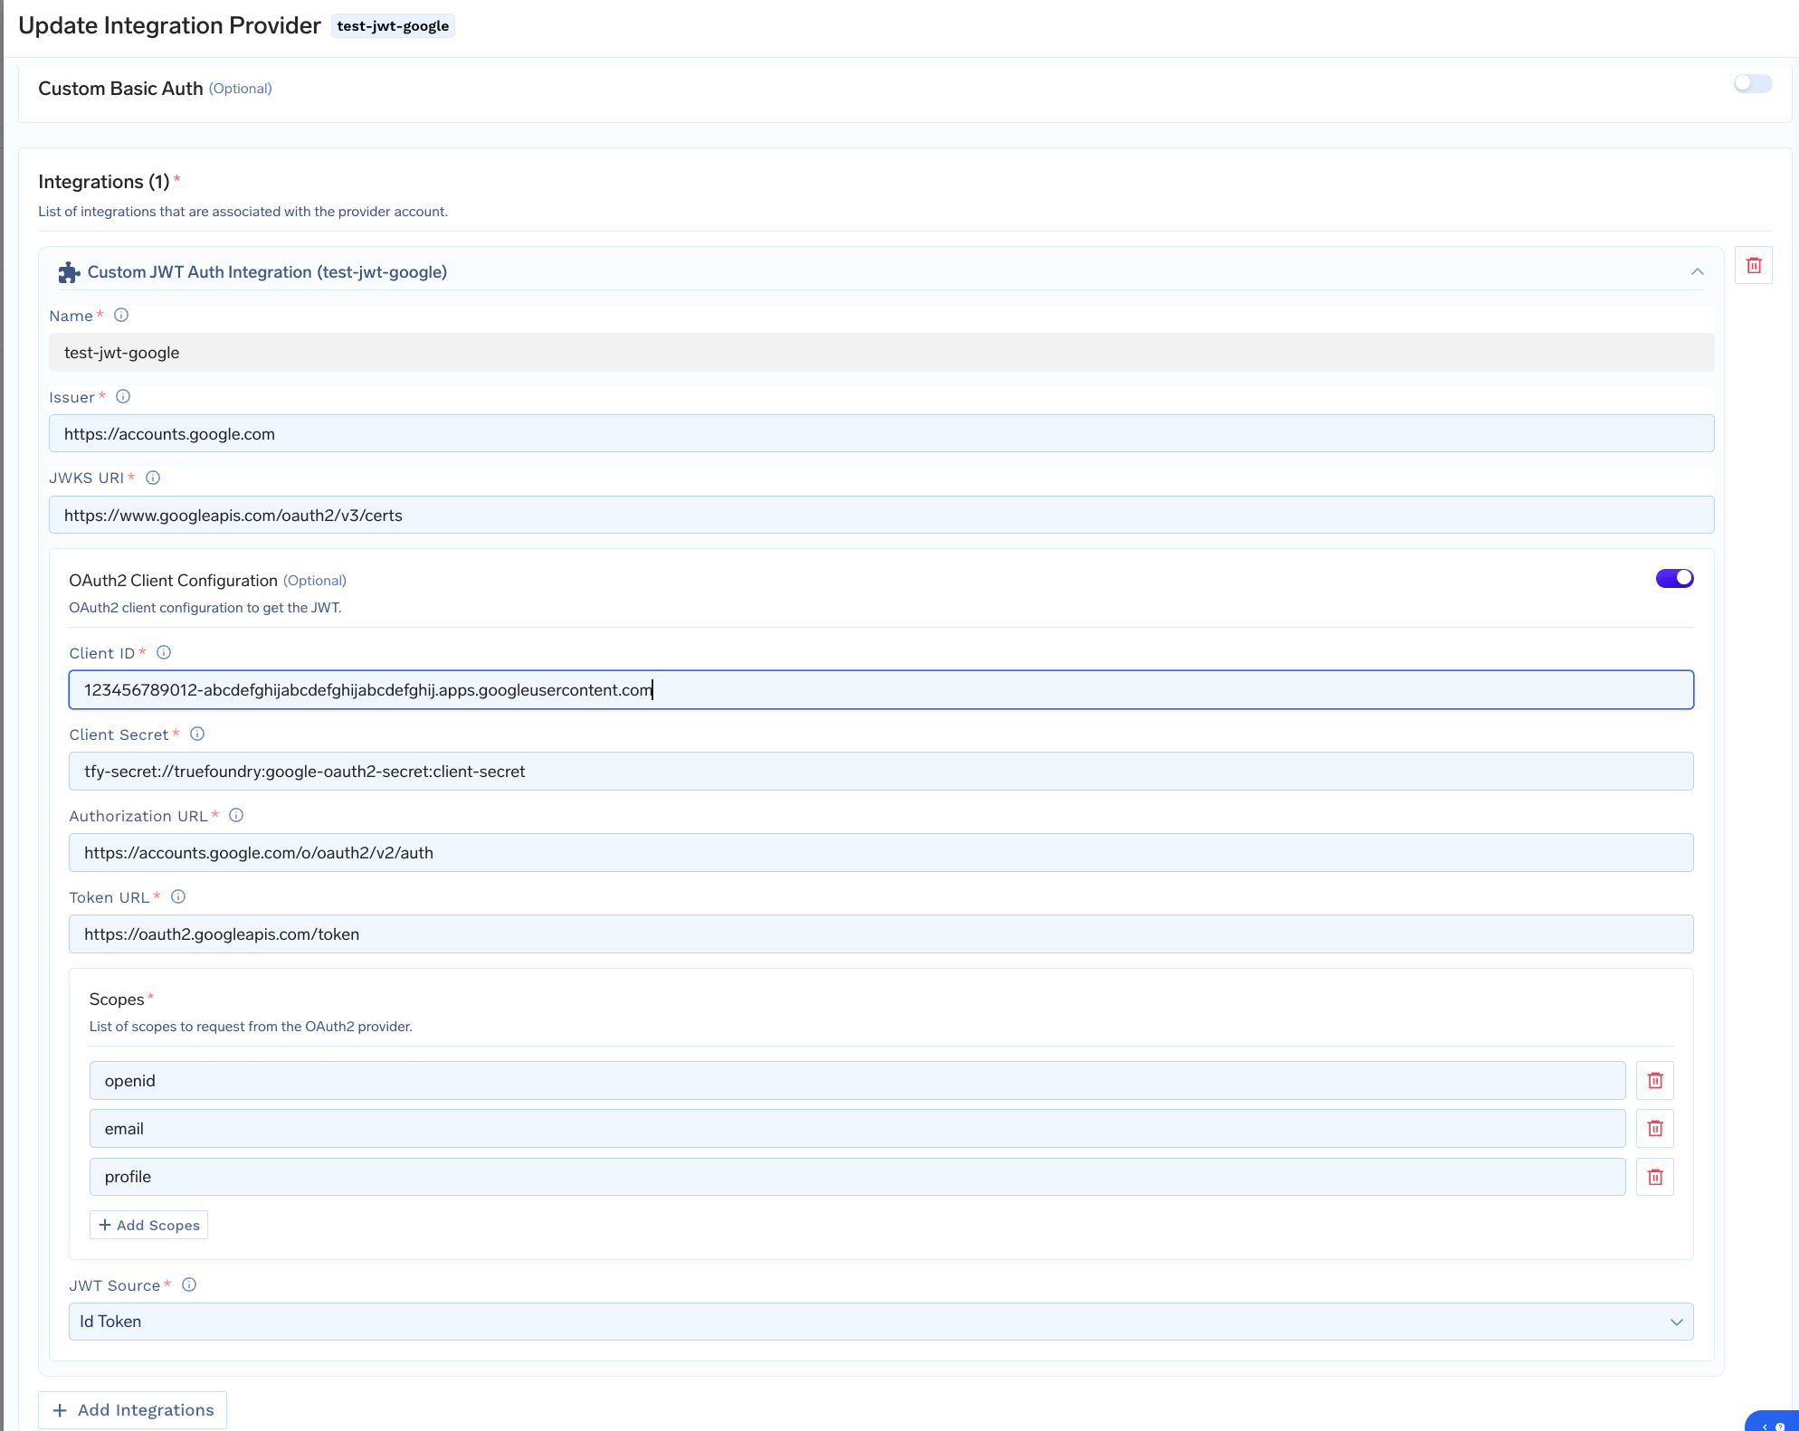Show info tooltip for Name field
The image size is (1799, 1431).
coord(121,315)
